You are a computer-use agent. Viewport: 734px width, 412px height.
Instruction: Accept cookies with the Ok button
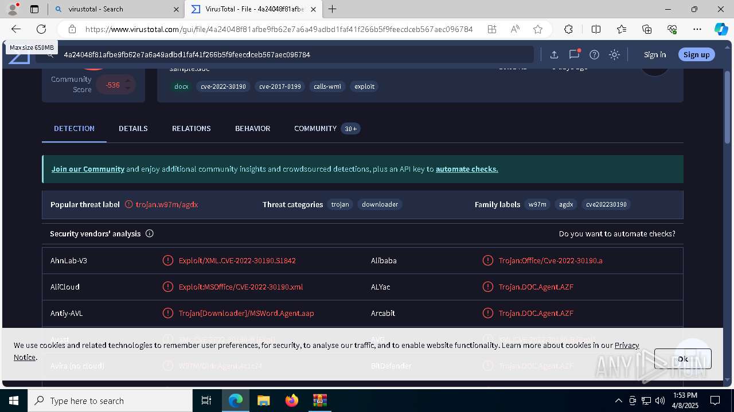682,359
